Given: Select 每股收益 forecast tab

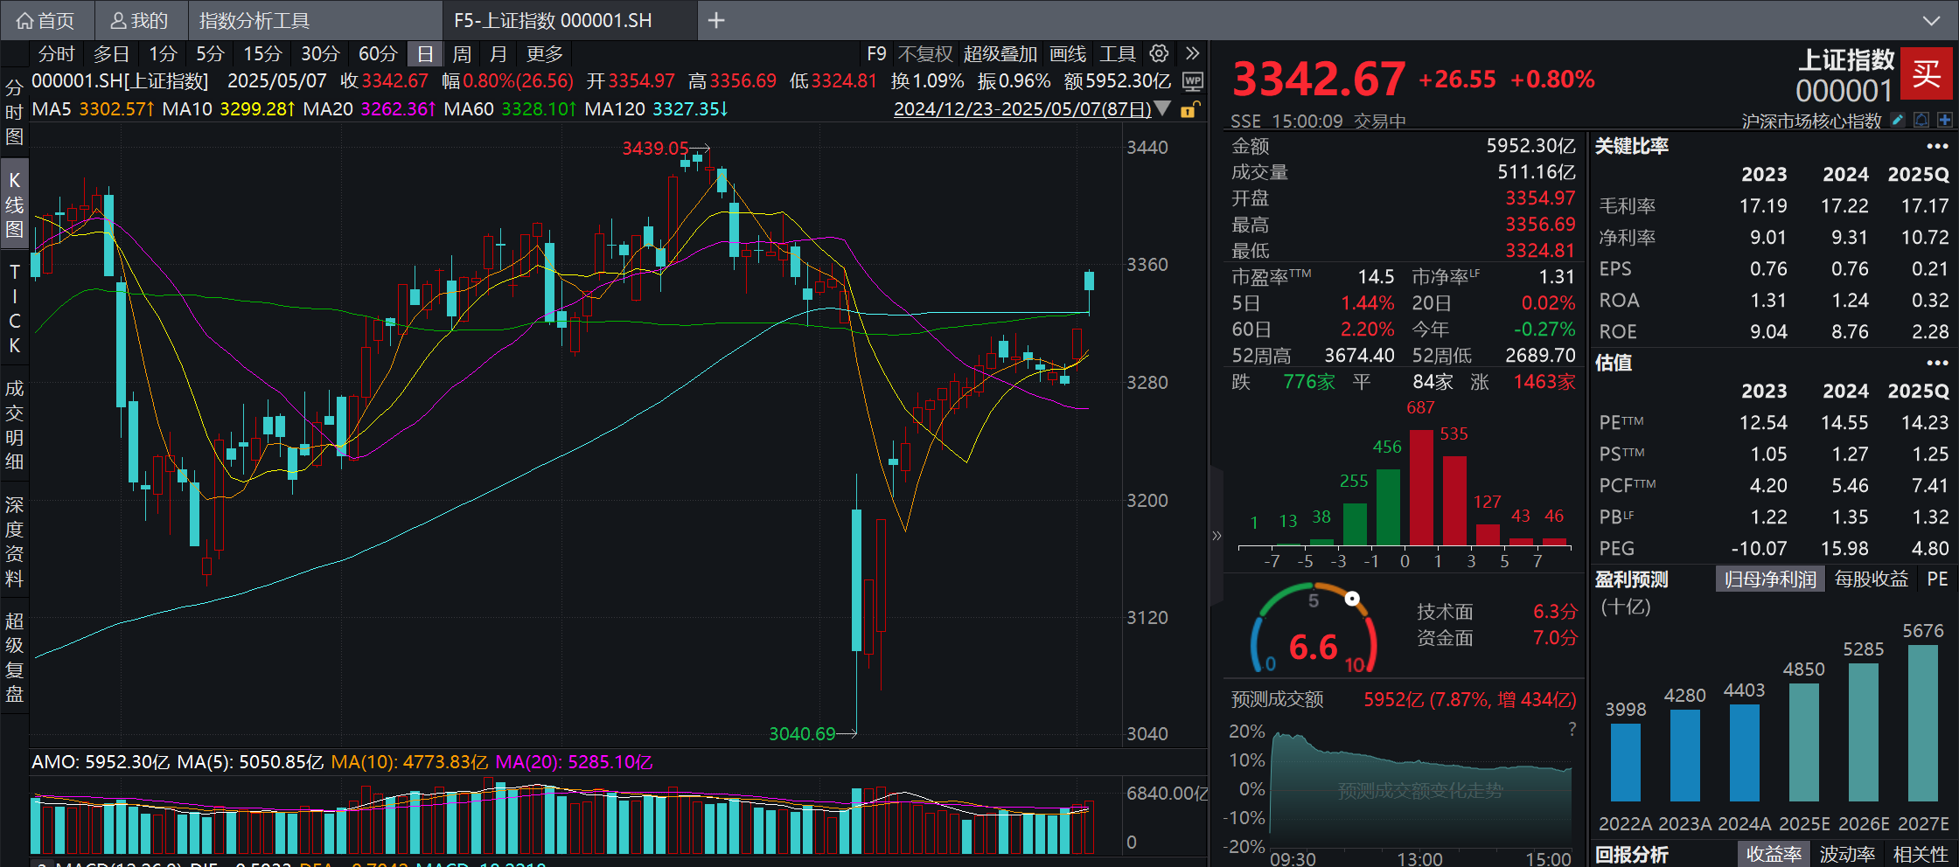Looking at the screenshot, I should (x=1871, y=579).
